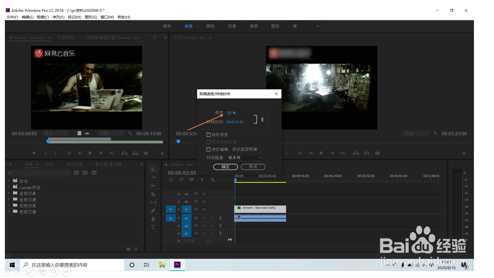
Task: Switch to 颜色 workspace tab
Action: (210, 26)
